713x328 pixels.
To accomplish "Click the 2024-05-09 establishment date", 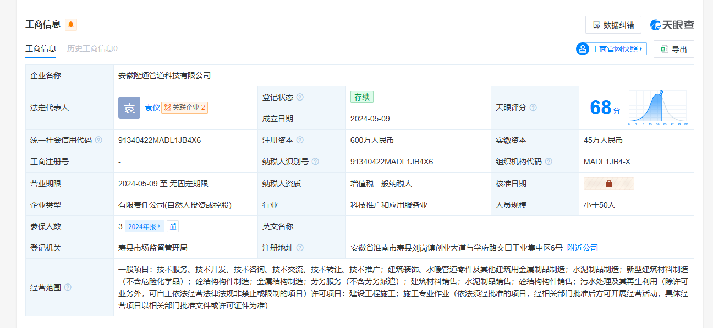I will (x=370, y=119).
